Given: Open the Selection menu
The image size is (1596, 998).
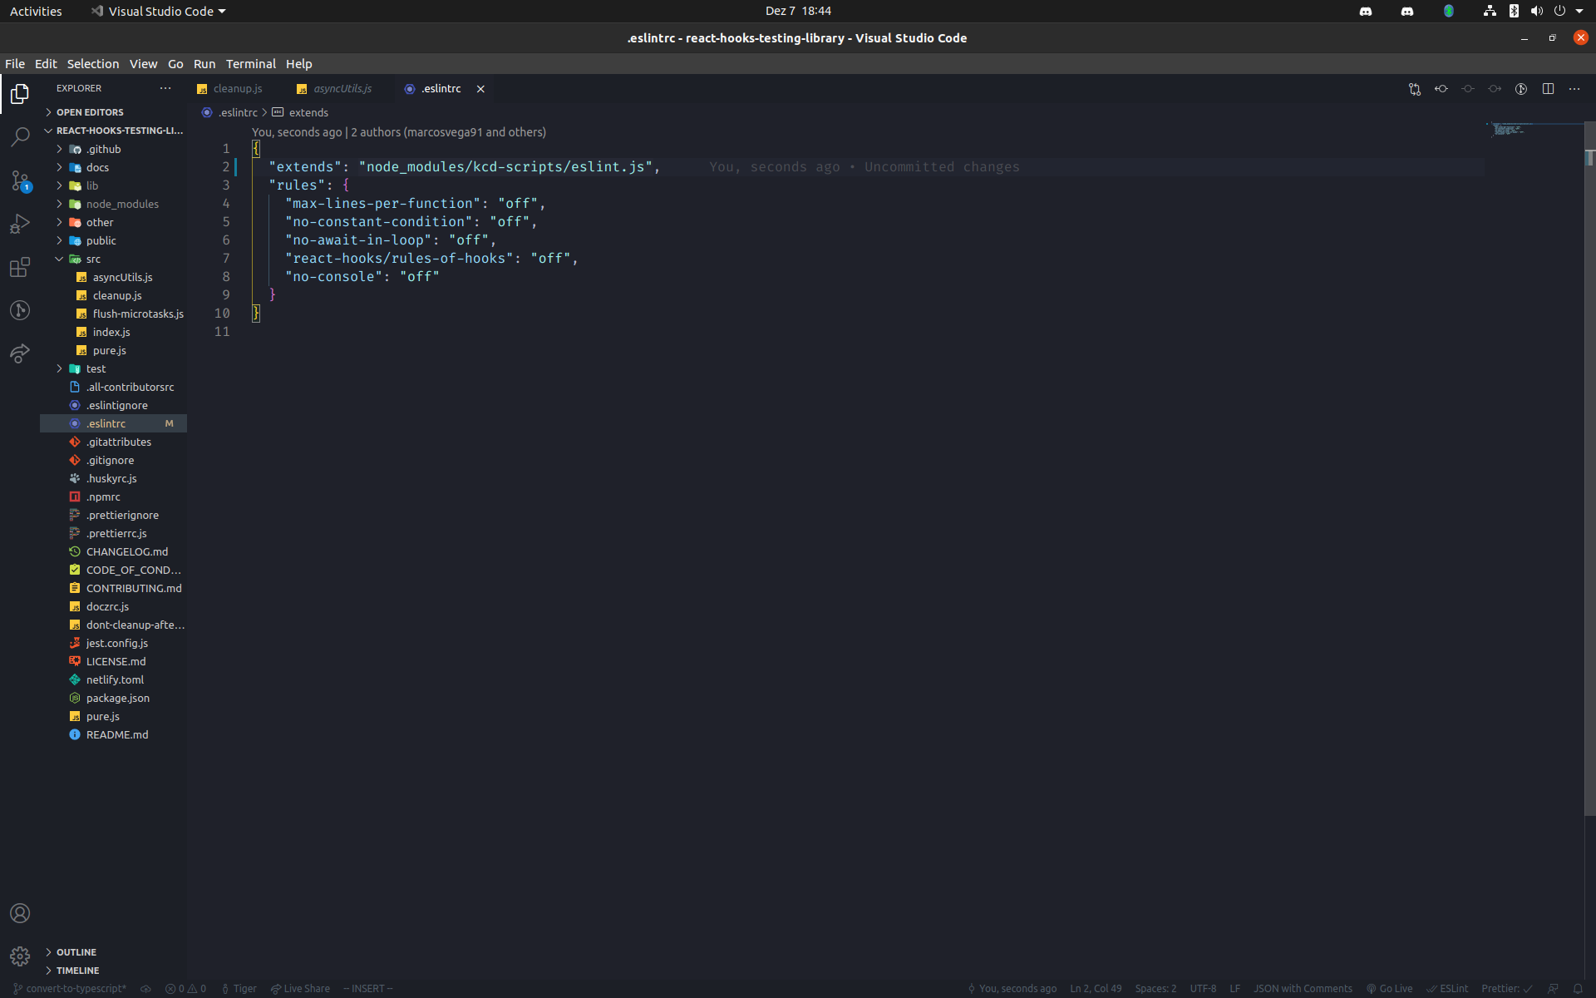Looking at the screenshot, I should (x=93, y=64).
